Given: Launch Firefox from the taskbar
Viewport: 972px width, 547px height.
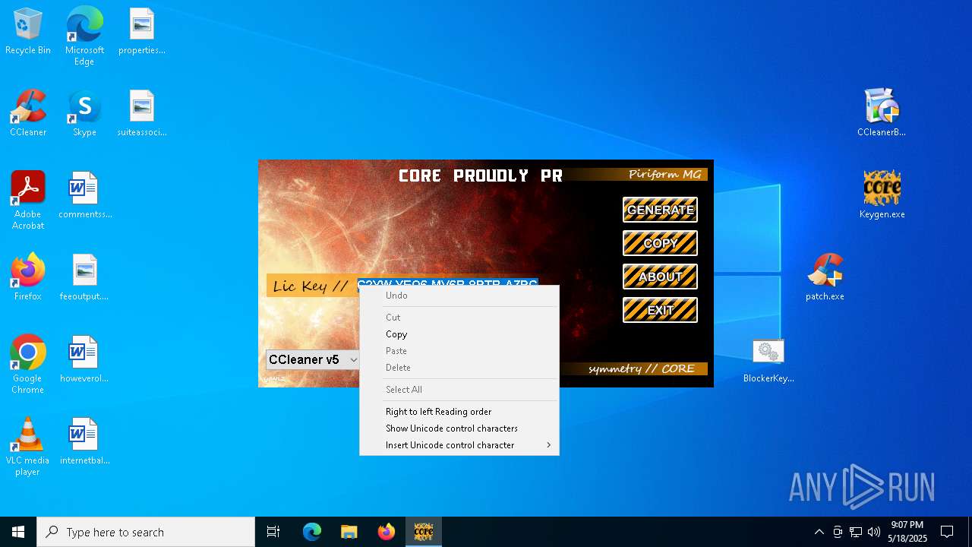Looking at the screenshot, I should pos(387,532).
